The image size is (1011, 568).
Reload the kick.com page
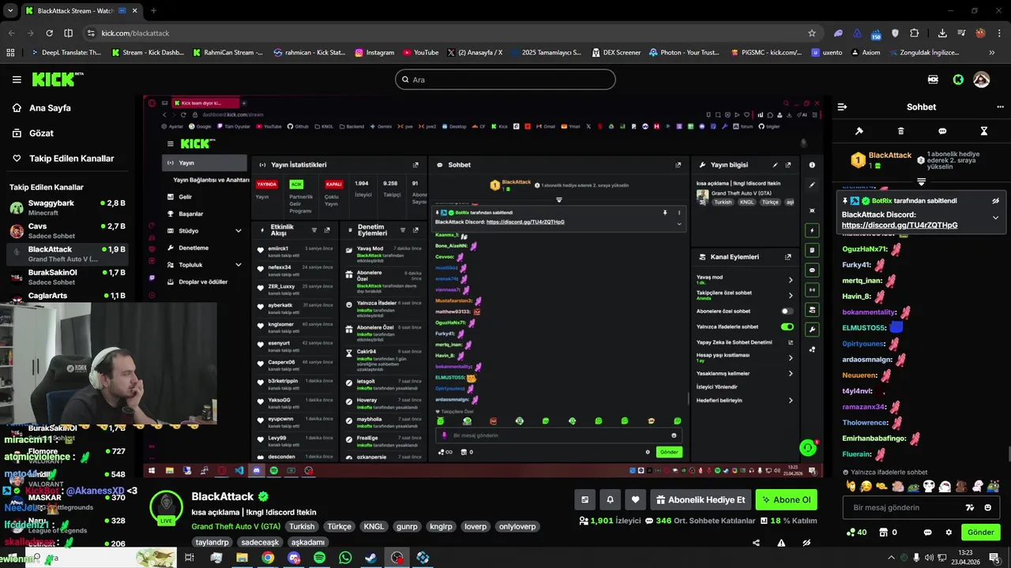point(49,33)
